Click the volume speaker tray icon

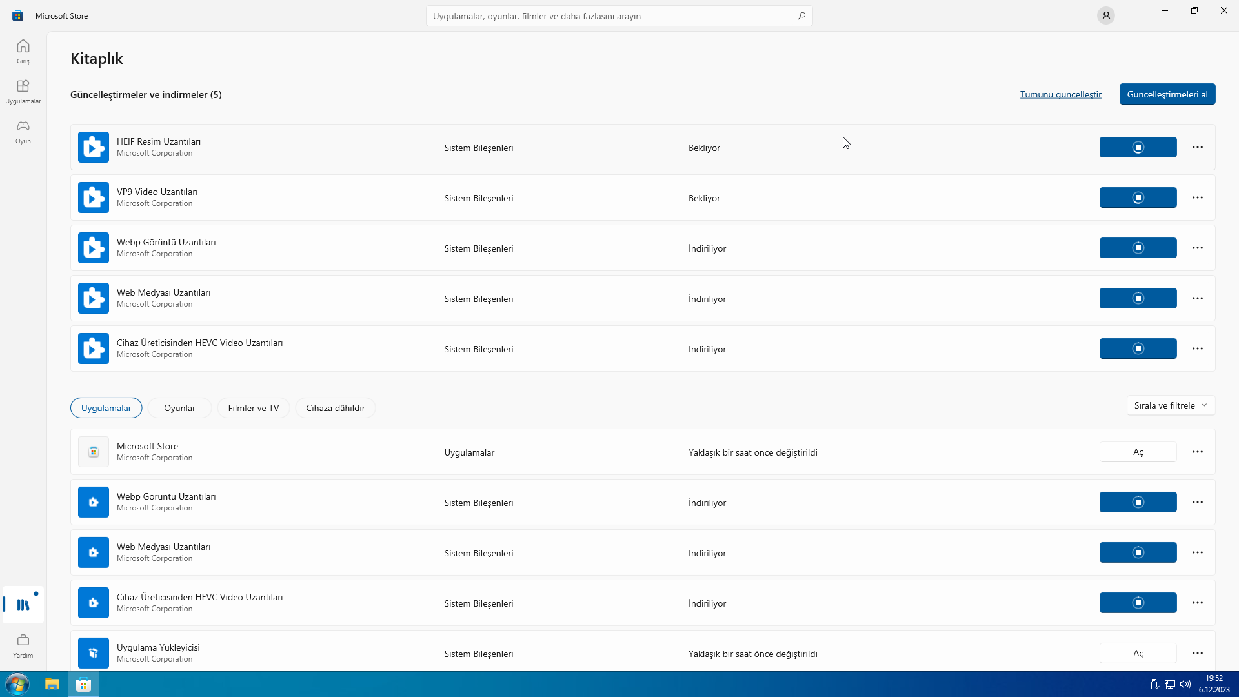(x=1185, y=684)
